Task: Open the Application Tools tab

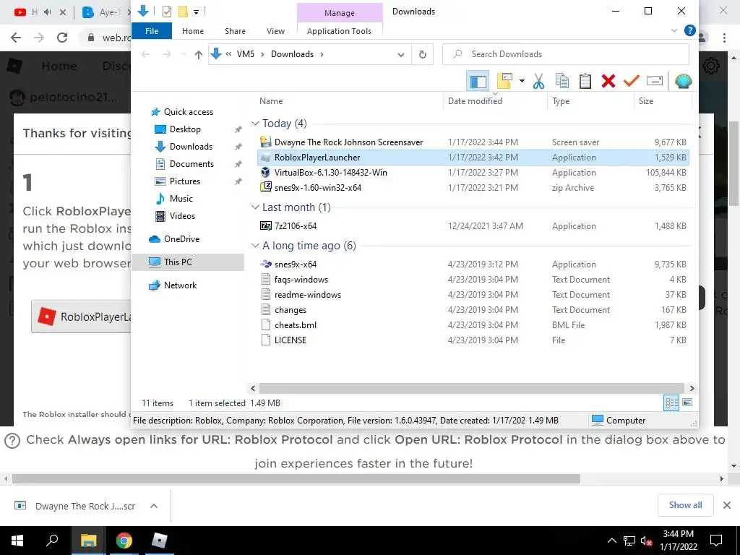Action: (339, 31)
